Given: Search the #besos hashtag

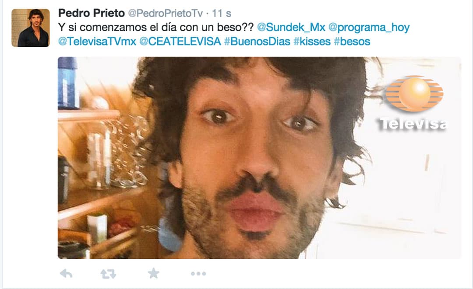Looking at the screenshot, I should [x=352, y=42].
